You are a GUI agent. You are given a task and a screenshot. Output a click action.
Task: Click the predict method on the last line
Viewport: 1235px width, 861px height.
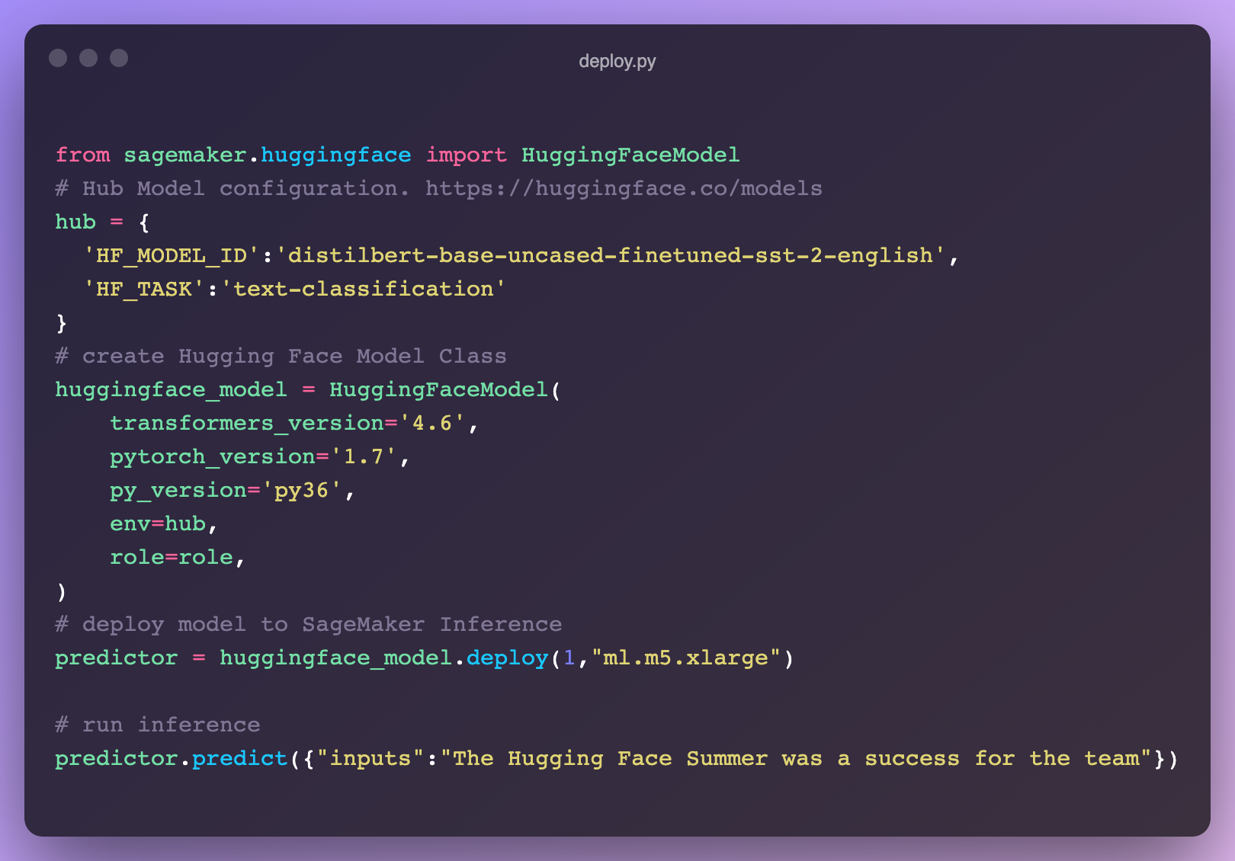point(239,758)
